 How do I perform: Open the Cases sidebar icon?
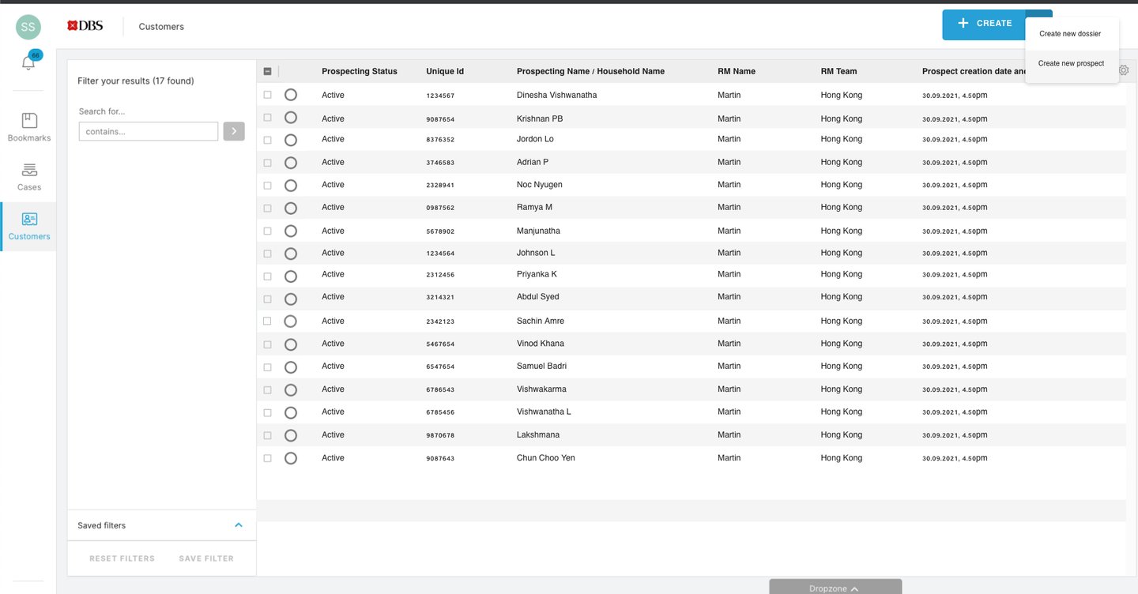[x=29, y=177]
